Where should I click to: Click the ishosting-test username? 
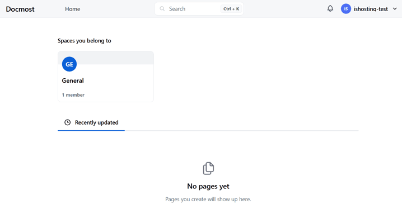(x=371, y=9)
